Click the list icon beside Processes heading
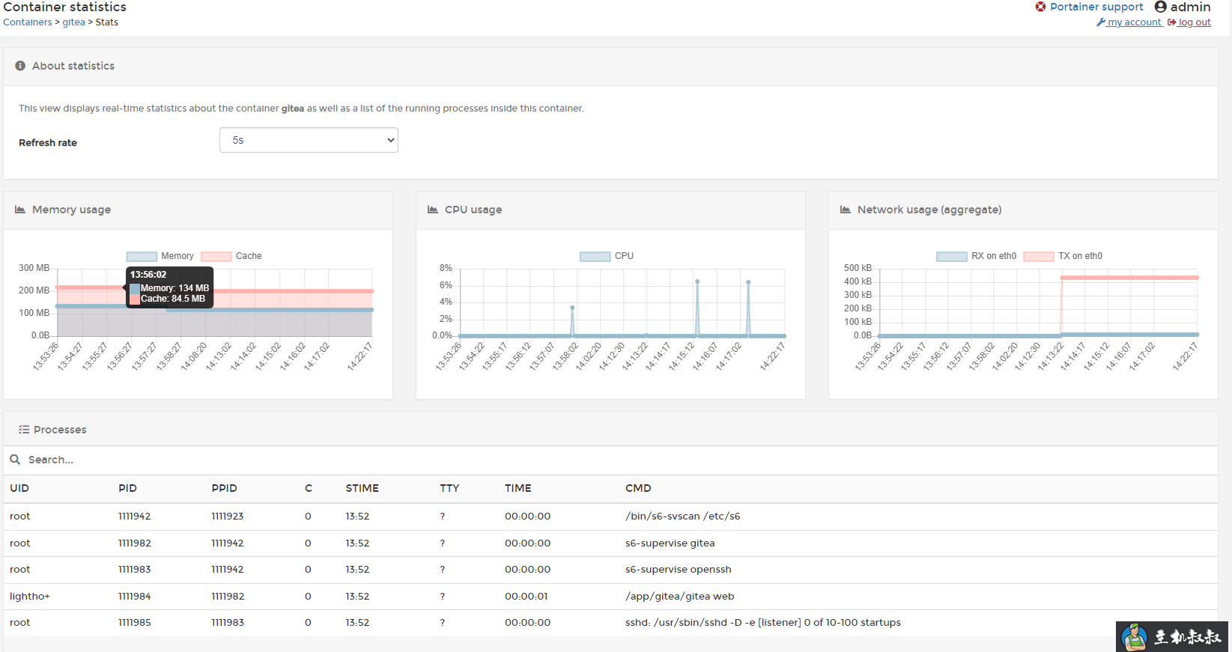 pyautogui.click(x=24, y=430)
